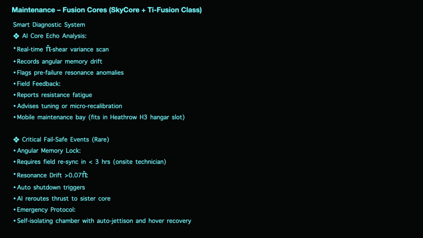The width and height of the screenshot is (423, 238).
Task: Select Advises tuning or micro-recalibration line
Action: coord(69,106)
